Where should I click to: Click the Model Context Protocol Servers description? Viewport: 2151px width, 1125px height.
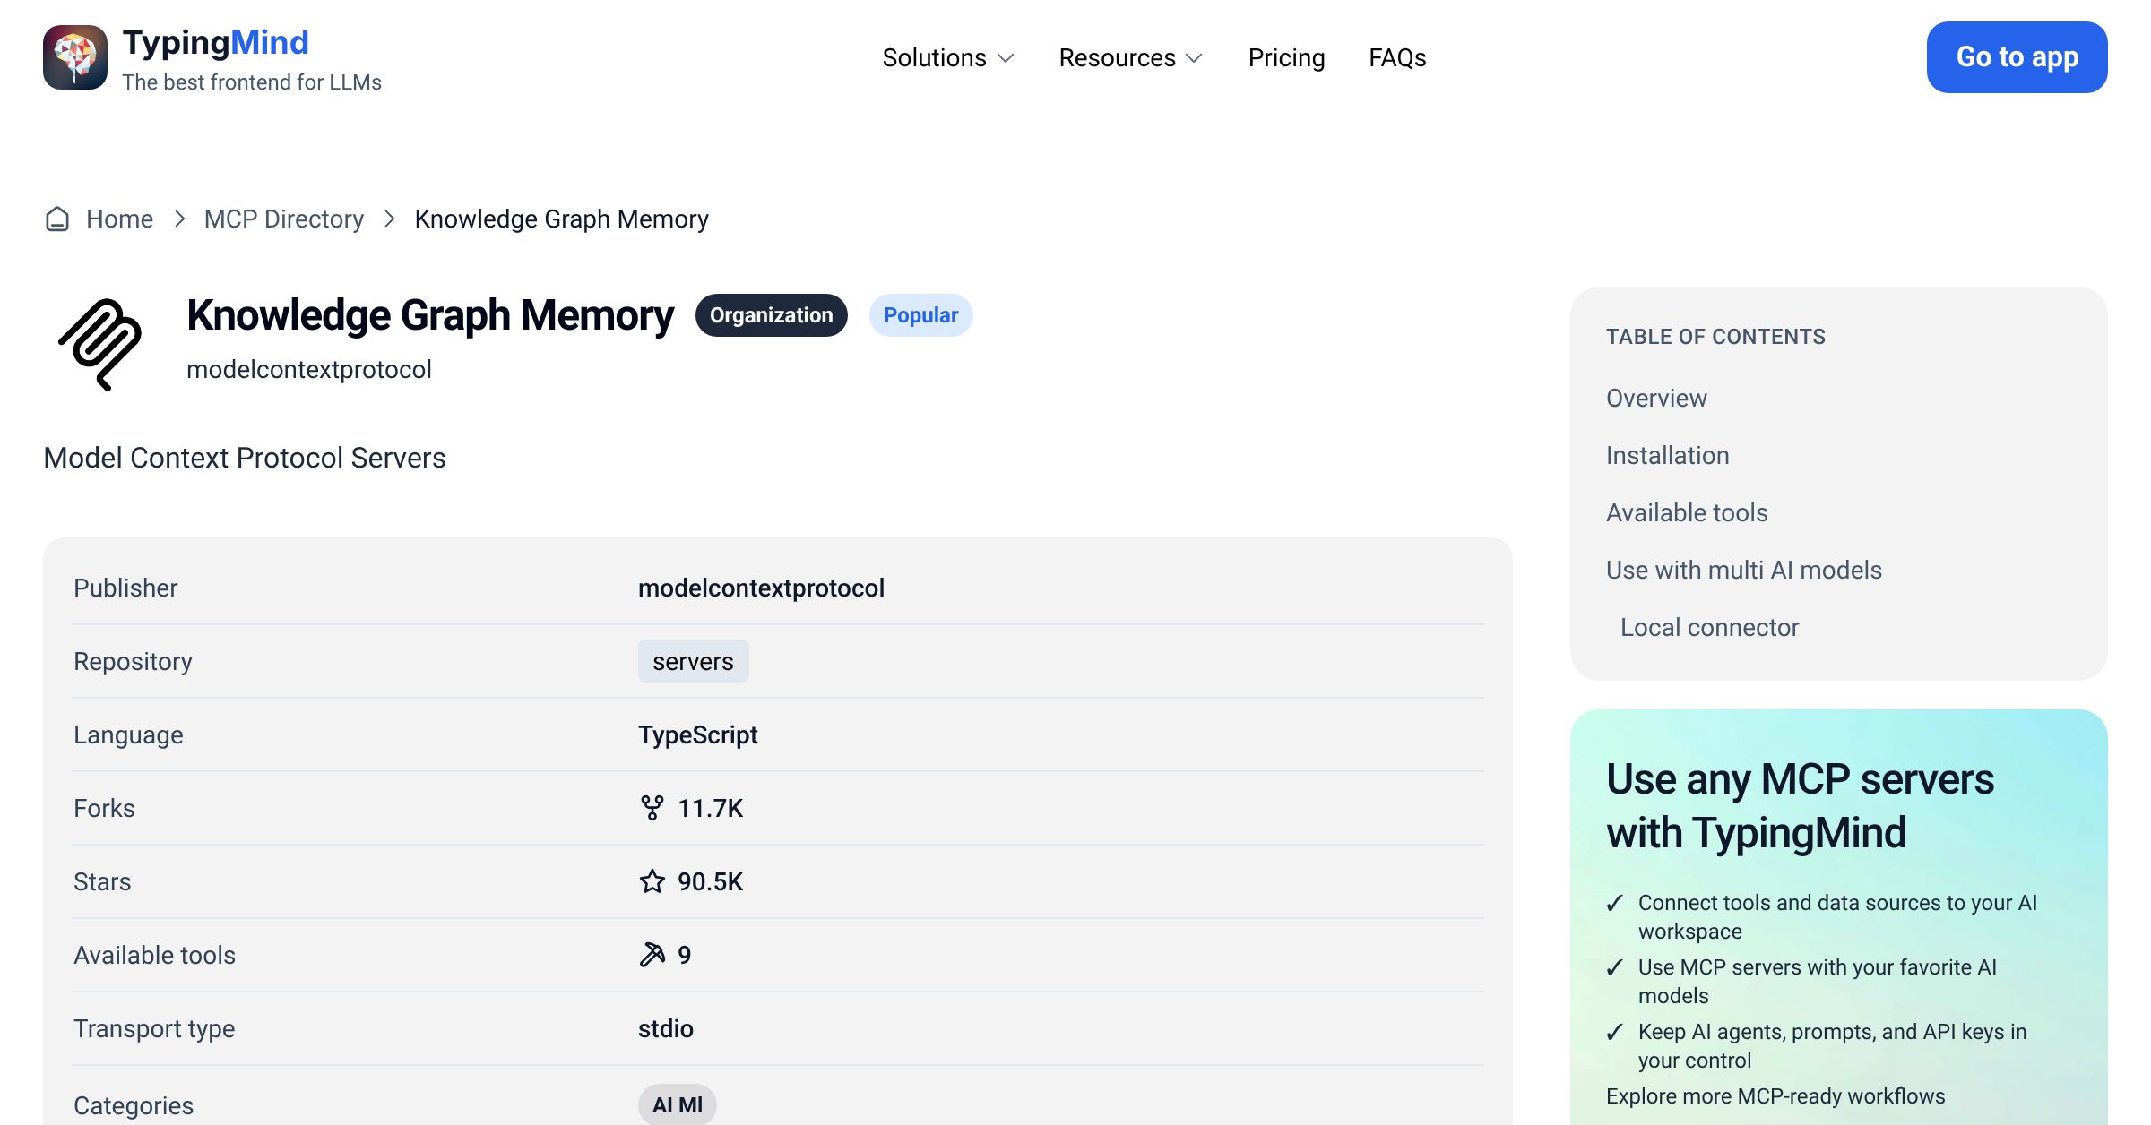point(244,458)
